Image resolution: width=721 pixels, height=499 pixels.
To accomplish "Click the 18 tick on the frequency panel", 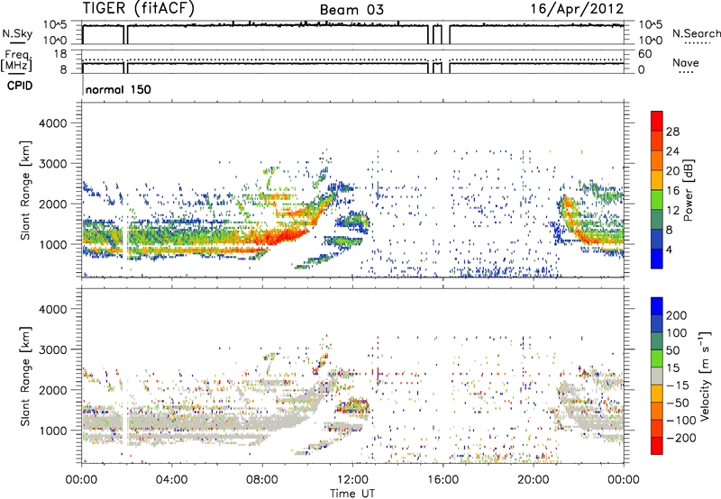I will point(60,54).
